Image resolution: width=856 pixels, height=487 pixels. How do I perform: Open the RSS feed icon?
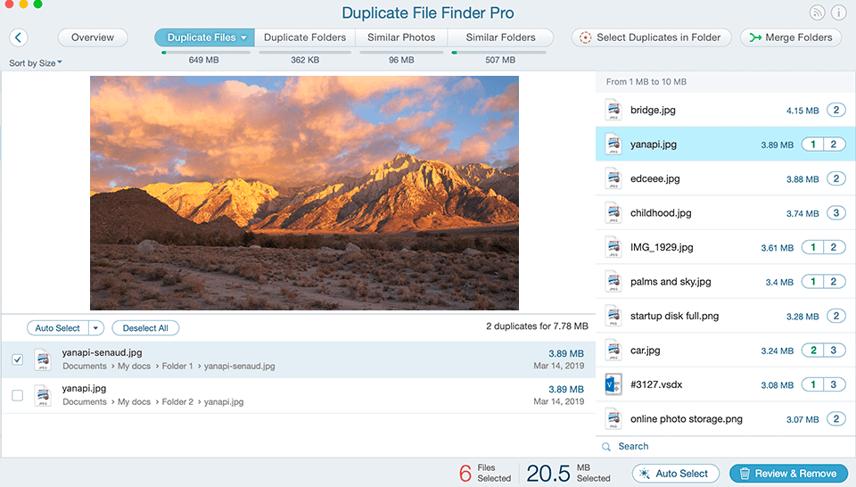[x=817, y=12]
